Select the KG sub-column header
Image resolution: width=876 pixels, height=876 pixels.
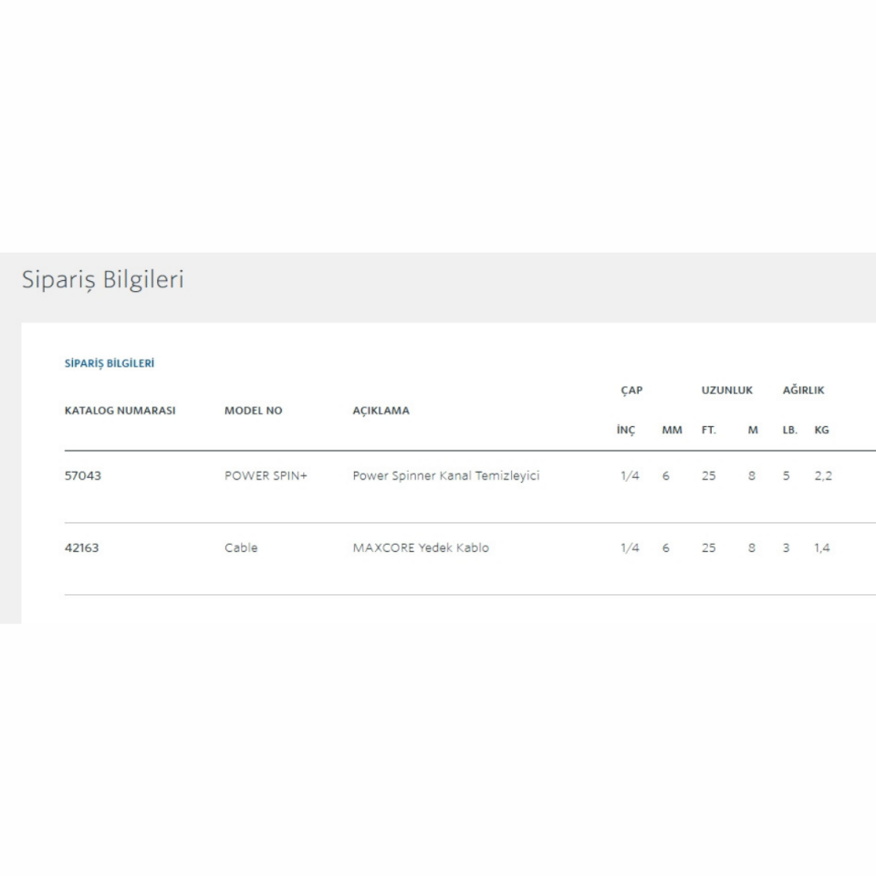pos(821,431)
